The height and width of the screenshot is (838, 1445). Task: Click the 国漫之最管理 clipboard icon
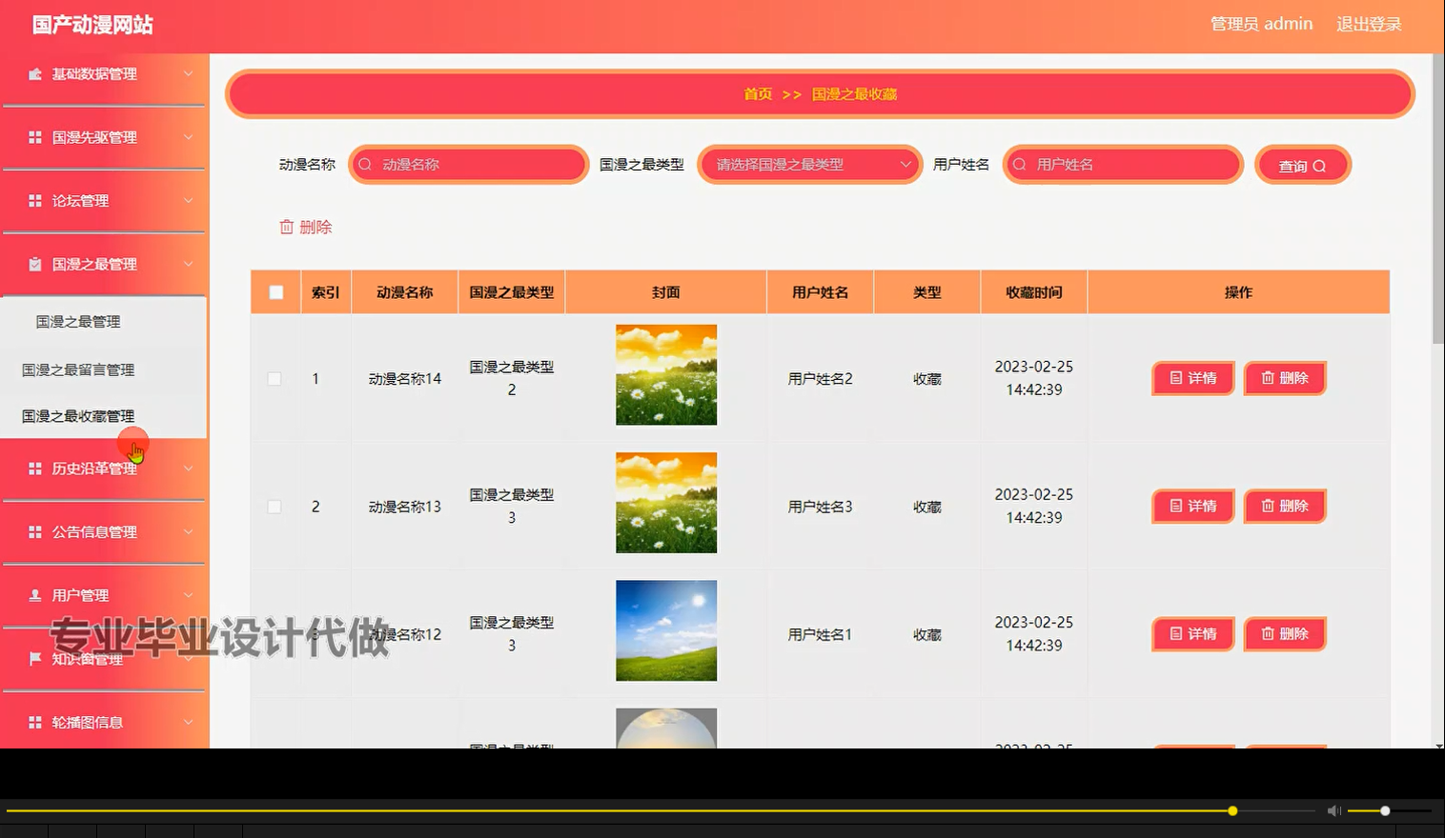[x=35, y=265]
